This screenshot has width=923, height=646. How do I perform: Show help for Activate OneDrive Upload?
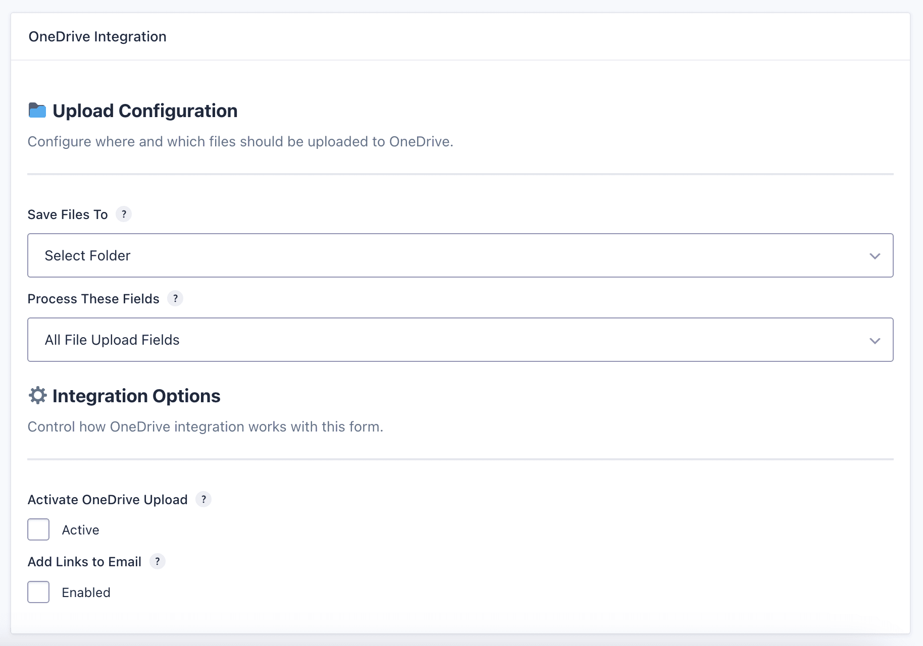203,499
